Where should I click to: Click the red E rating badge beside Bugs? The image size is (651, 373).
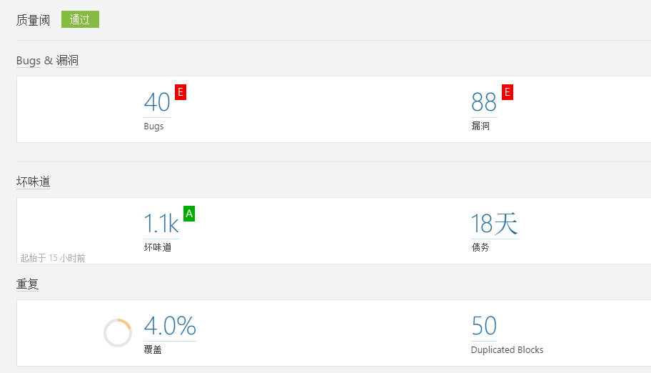click(x=180, y=92)
